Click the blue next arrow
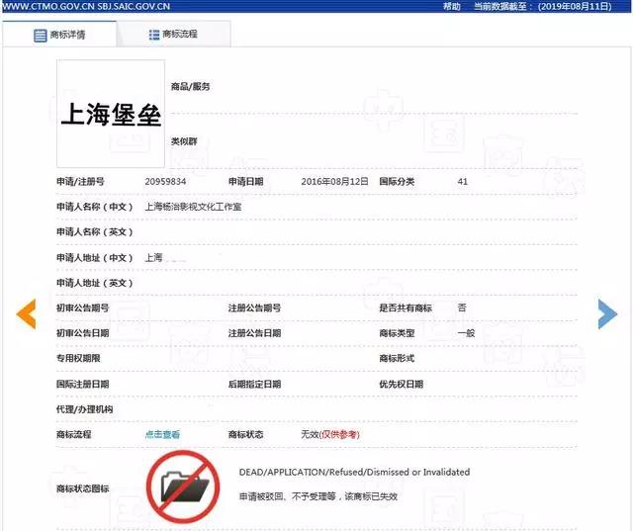Screen dimensions: 633x531 tap(607, 313)
